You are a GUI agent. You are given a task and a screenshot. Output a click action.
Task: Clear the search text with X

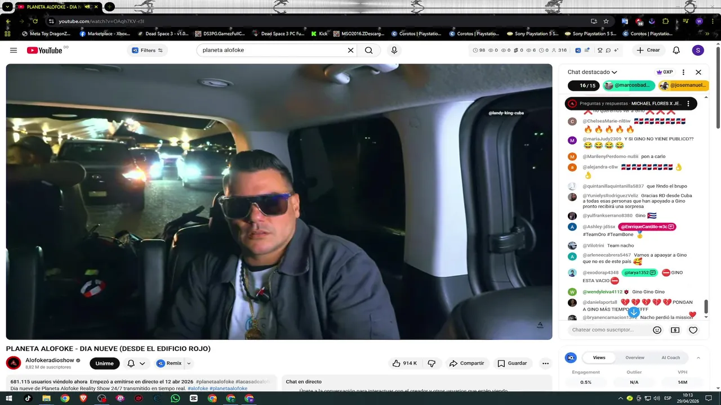pyautogui.click(x=350, y=50)
